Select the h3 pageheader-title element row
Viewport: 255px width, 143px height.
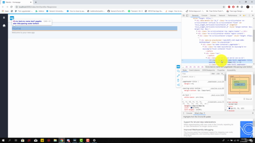pos(217,61)
